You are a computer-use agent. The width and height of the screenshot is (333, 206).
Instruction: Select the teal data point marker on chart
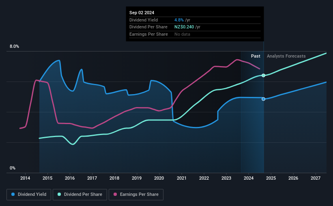pyautogui.click(x=263, y=75)
